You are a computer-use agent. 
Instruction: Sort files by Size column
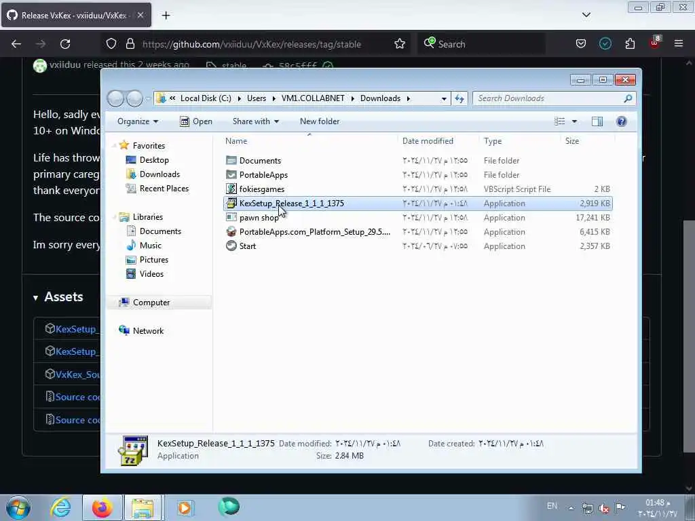coord(571,141)
